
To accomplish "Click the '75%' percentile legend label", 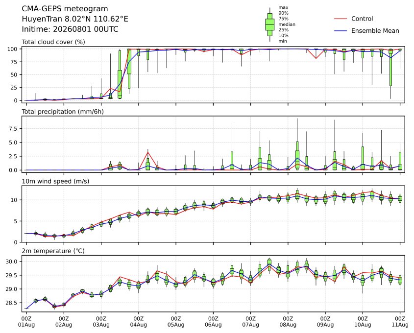I will (283, 19).
